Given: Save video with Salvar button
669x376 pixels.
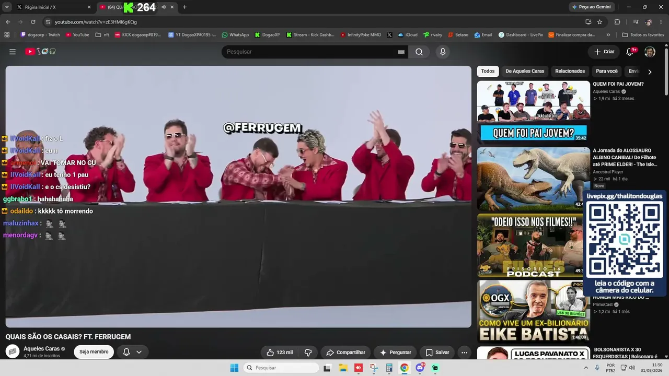Looking at the screenshot, I should [437, 352].
